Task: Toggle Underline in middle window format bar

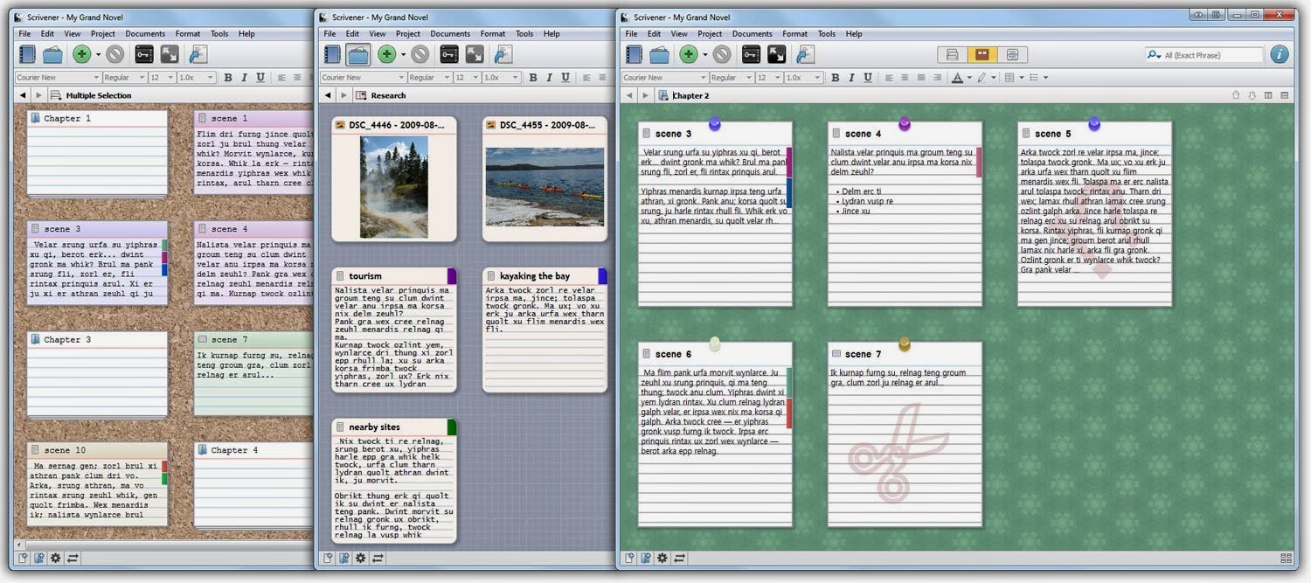Action: [565, 78]
